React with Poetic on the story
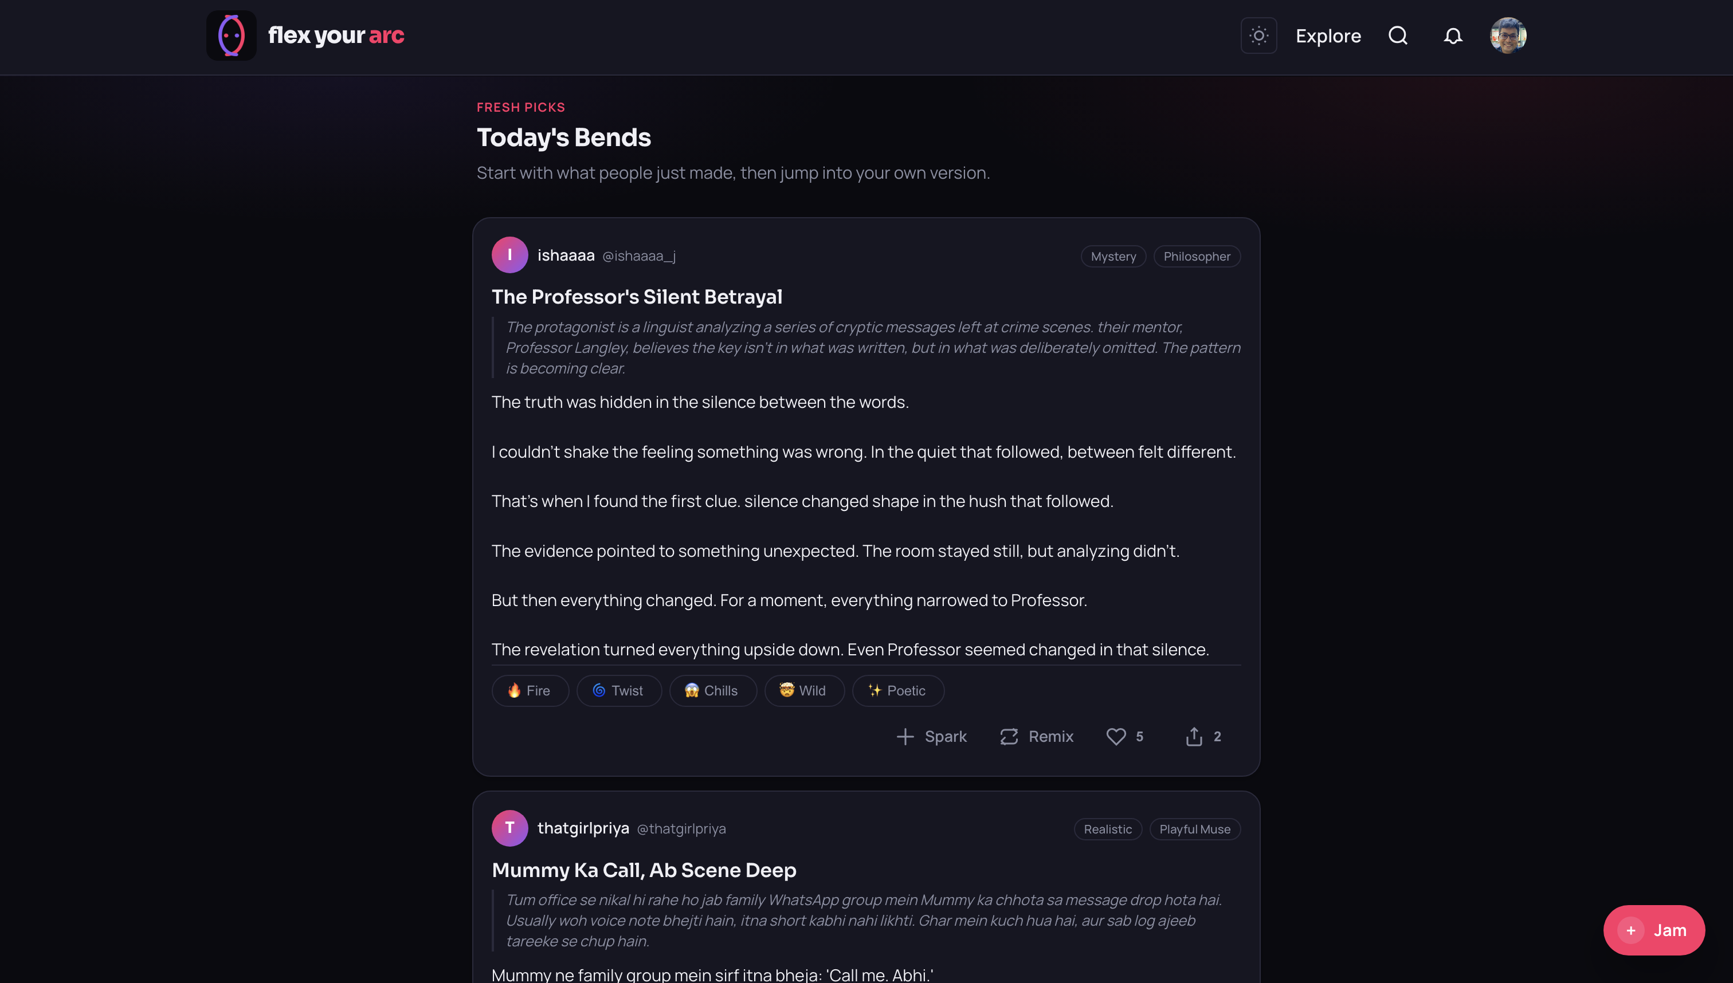 point(897,691)
